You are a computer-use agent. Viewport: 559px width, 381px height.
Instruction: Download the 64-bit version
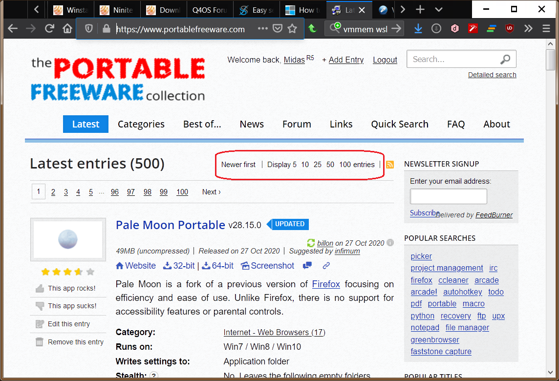coord(218,266)
